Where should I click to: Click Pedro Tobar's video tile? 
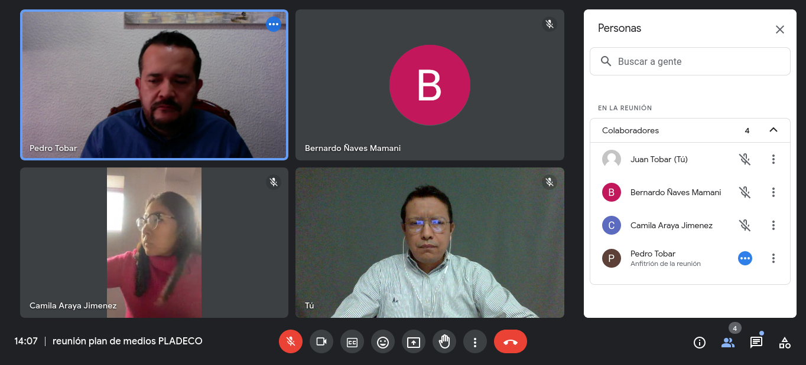pyautogui.click(x=154, y=85)
